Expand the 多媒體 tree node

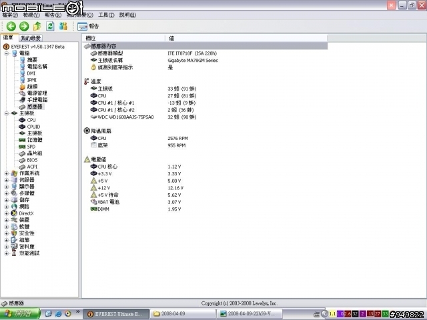pos(7,193)
